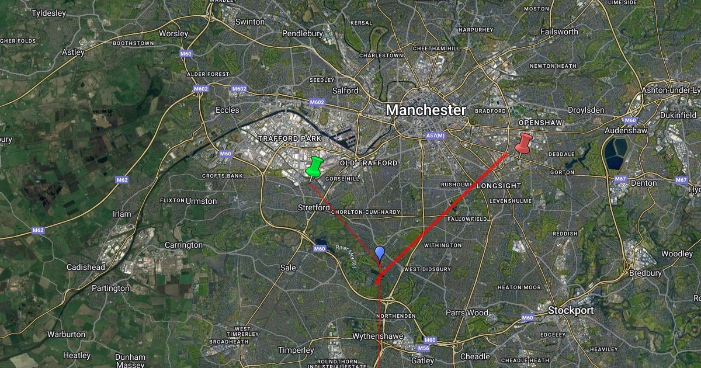Click the red pushpin near Openshaw

coord(524,143)
